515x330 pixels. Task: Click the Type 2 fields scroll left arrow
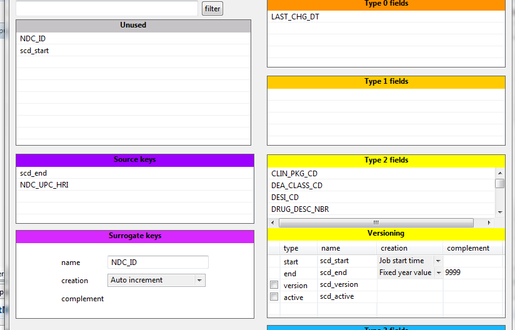272,222
